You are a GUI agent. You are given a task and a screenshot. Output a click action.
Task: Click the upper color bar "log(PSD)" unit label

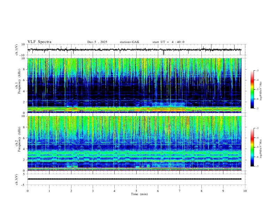coord(261,91)
